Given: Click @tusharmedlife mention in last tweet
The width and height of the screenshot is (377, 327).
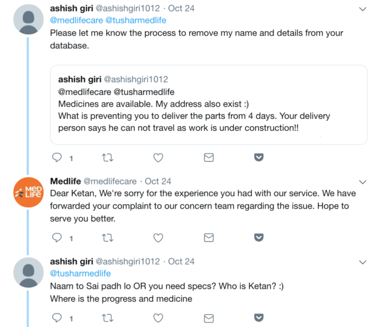Looking at the screenshot, I should pyautogui.click(x=80, y=273).
